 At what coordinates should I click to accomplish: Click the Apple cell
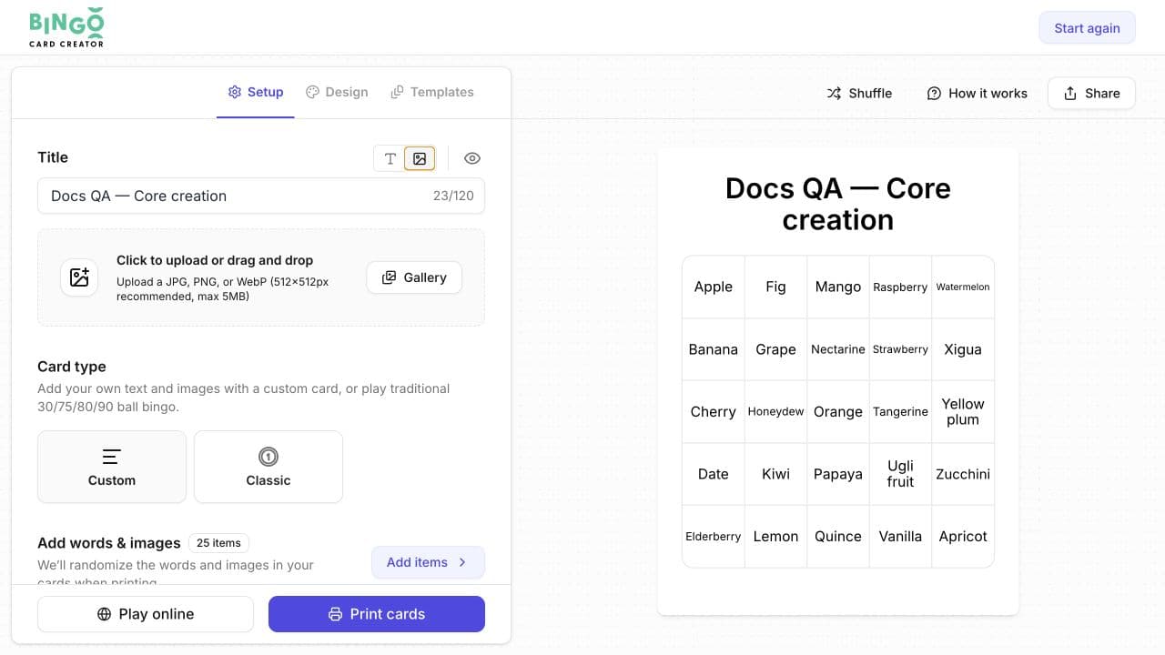(x=714, y=287)
